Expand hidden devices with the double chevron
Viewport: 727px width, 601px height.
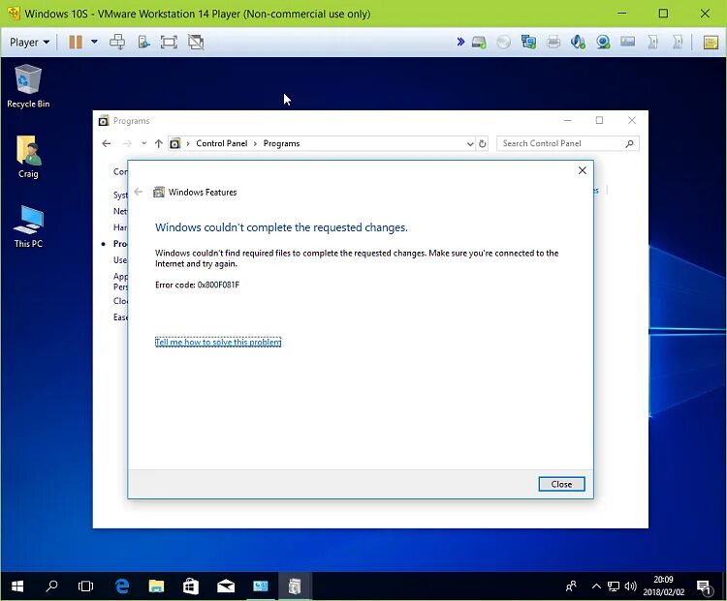click(460, 43)
